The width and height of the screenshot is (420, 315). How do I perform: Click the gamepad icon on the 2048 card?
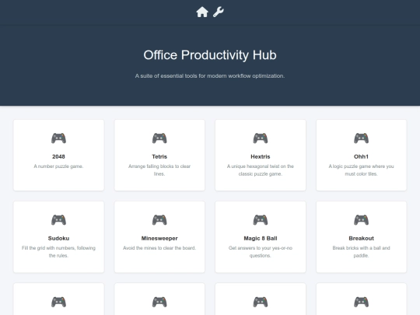click(58, 138)
